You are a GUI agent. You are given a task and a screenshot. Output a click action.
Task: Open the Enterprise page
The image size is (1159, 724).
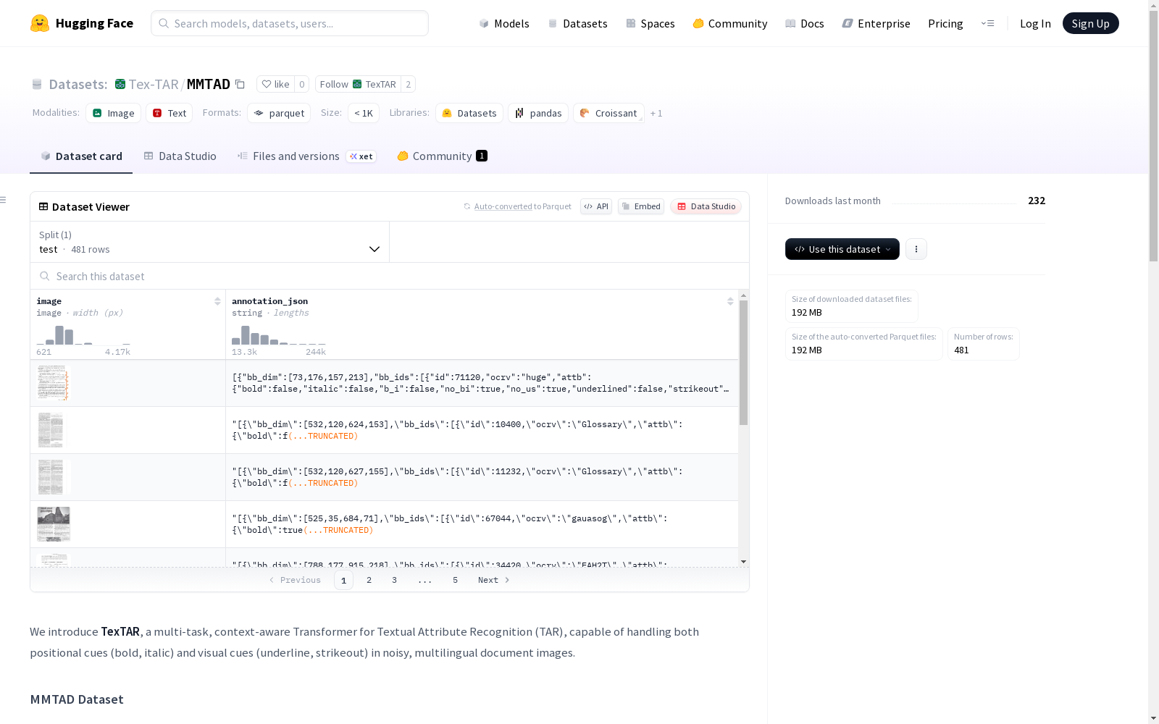pyautogui.click(x=876, y=24)
